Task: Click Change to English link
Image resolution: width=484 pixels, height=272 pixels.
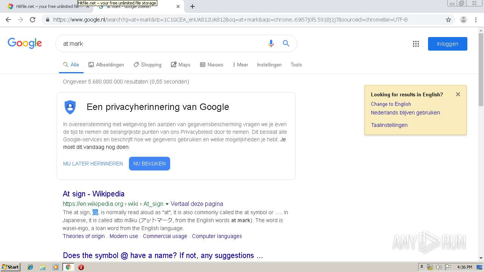Action: click(x=391, y=104)
